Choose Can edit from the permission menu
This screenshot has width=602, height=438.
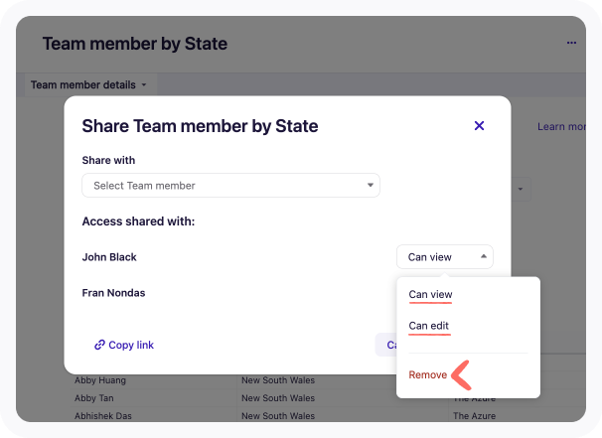tap(428, 326)
